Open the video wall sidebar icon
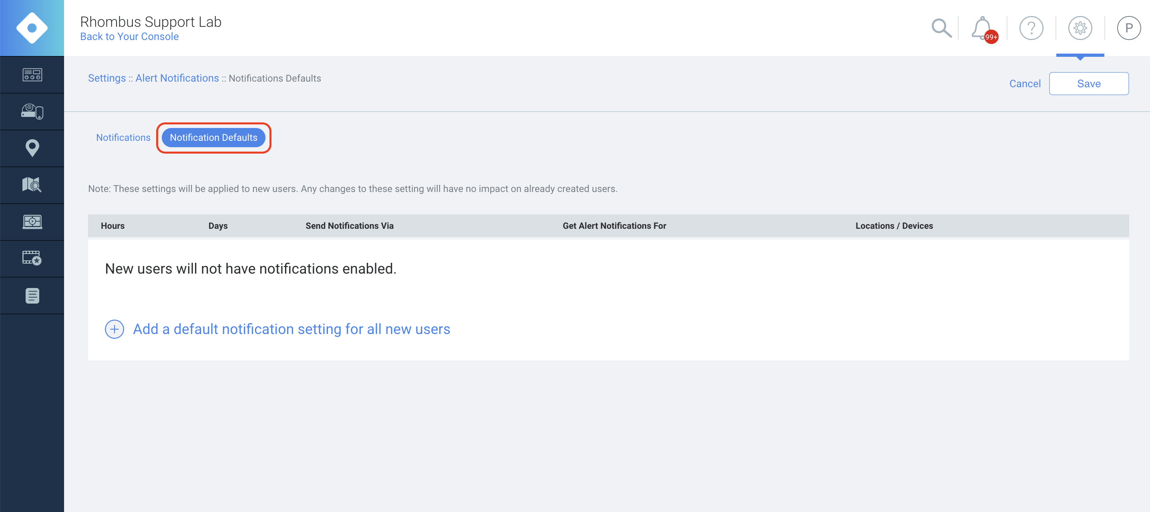The width and height of the screenshot is (1150, 512). point(32,221)
